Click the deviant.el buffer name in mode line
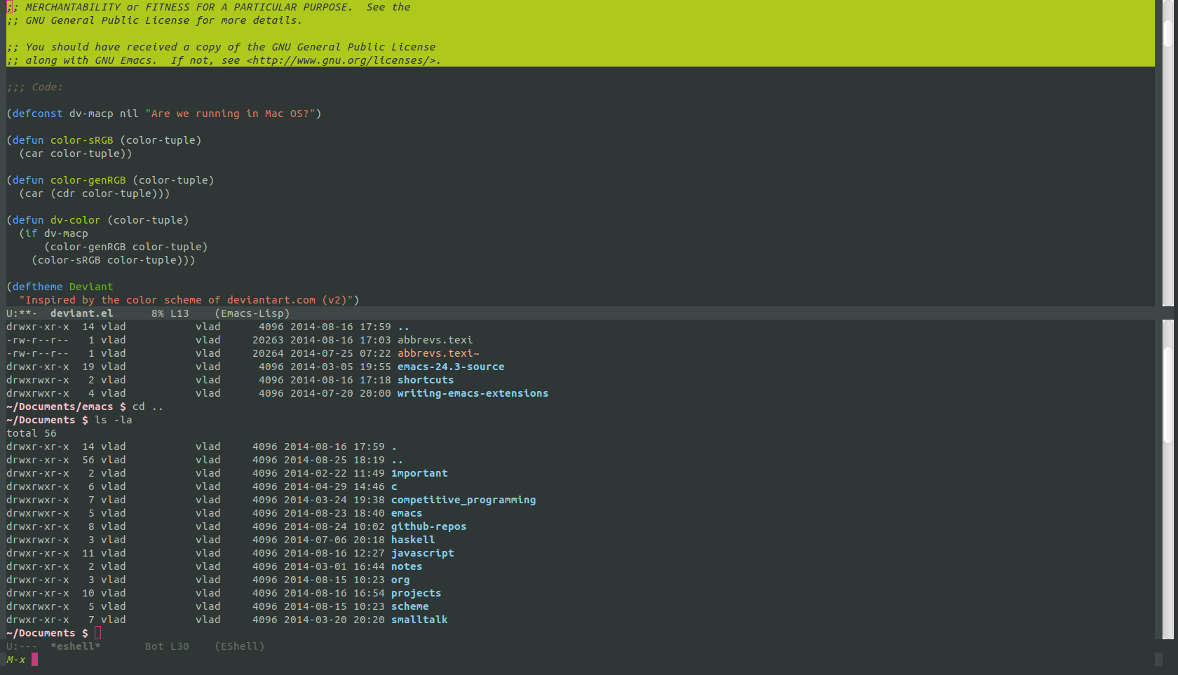The height and width of the screenshot is (675, 1178). pos(81,313)
